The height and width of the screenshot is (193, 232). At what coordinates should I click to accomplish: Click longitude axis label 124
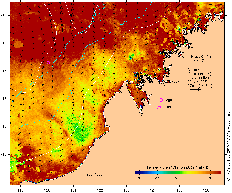coord(153,190)
